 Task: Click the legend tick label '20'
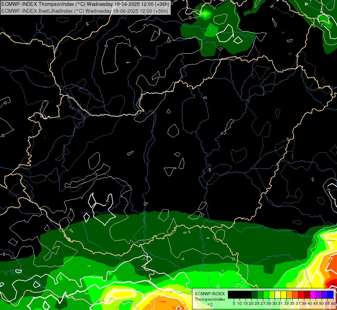[251, 303]
